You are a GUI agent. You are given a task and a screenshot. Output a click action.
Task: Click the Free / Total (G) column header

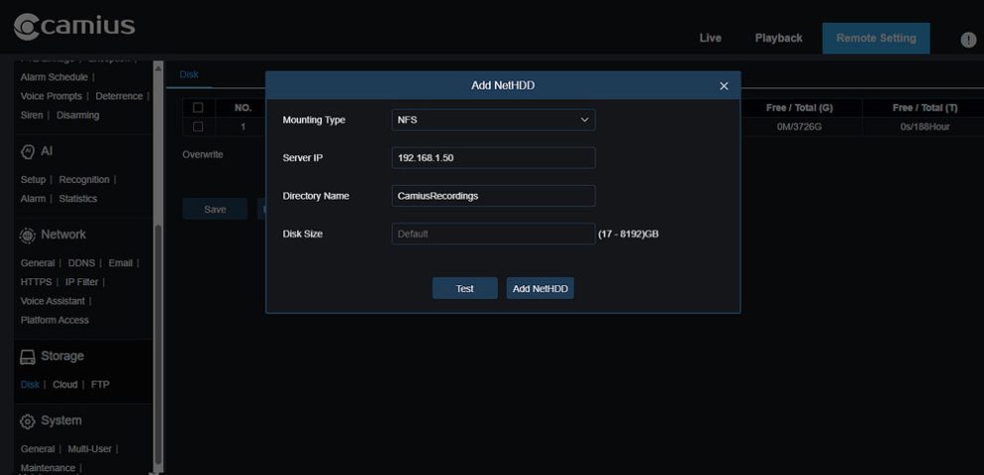point(799,108)
